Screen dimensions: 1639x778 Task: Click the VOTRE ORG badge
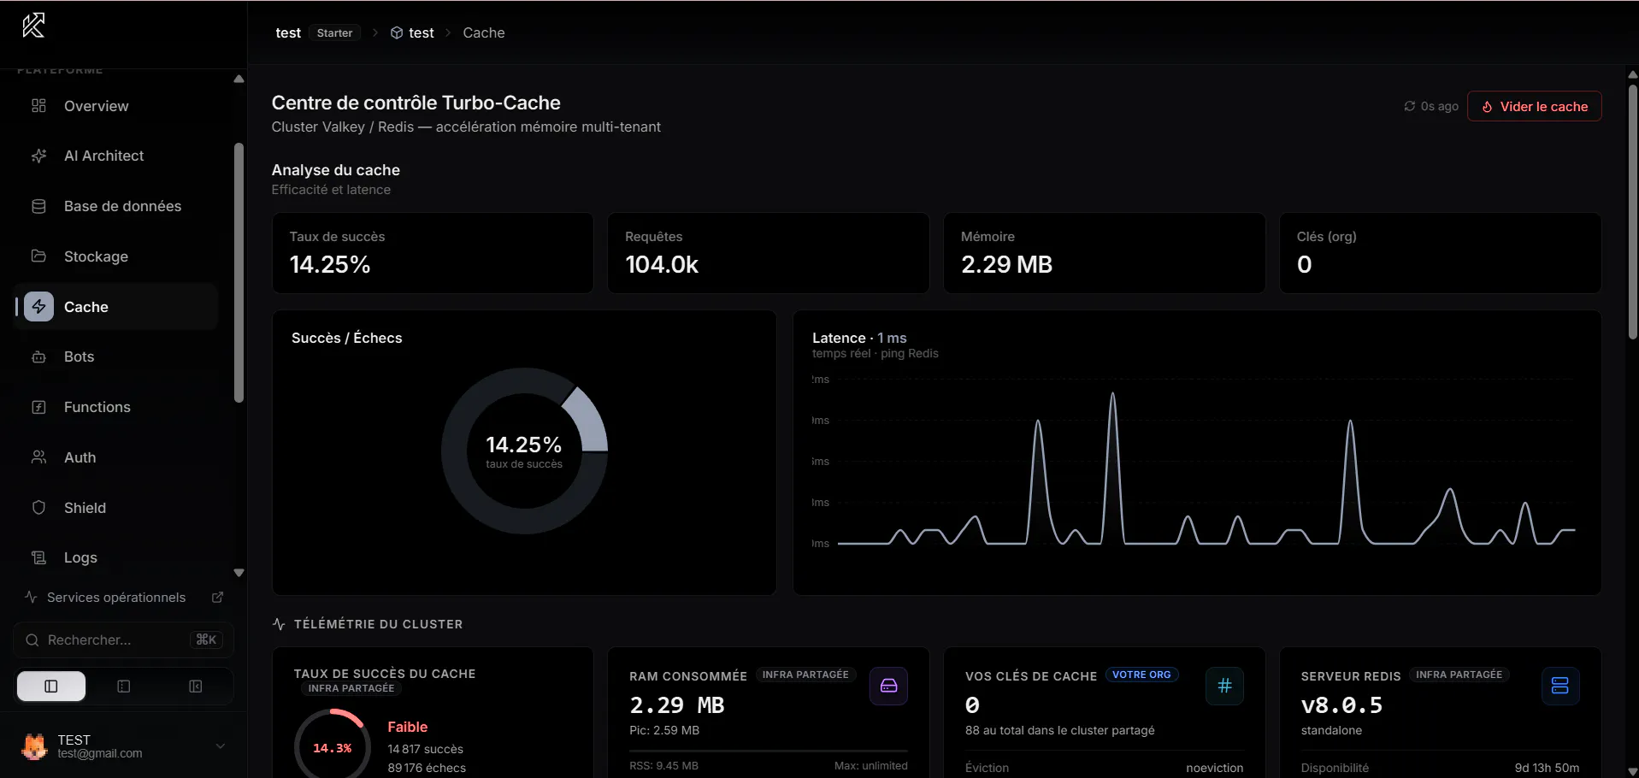pos(1141,675)
